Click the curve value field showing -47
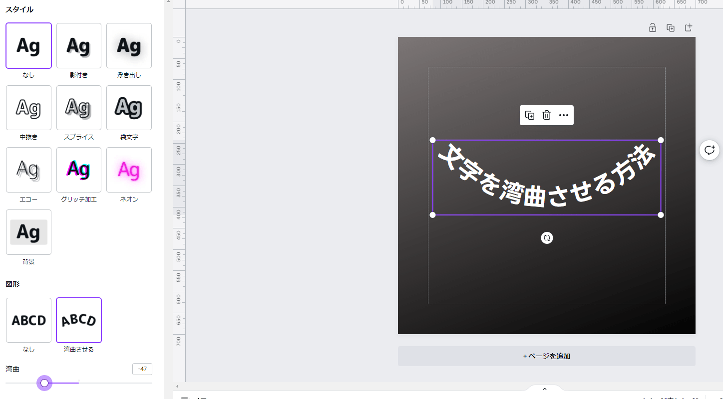The image size is (723, 399). [142, 369]
